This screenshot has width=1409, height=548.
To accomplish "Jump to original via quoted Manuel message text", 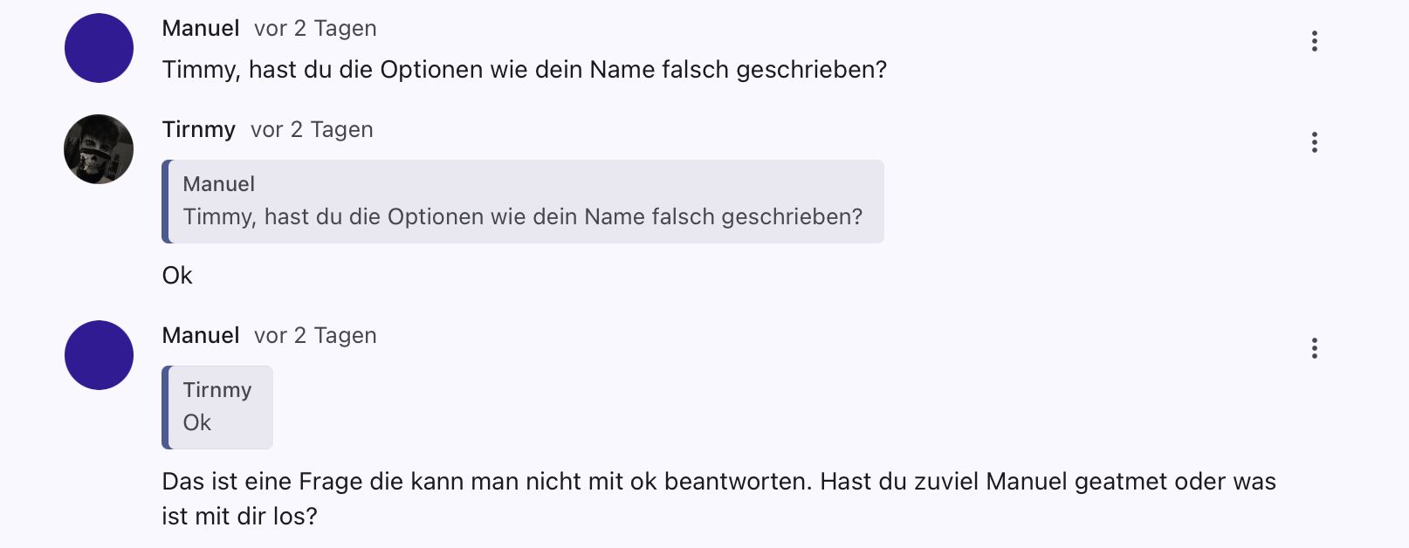I will [522, 216].
